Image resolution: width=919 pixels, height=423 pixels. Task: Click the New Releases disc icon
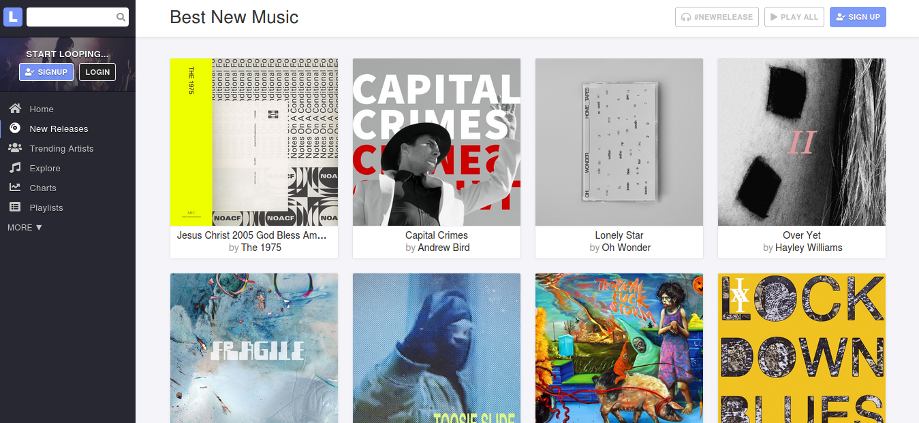tap(15, 129)
